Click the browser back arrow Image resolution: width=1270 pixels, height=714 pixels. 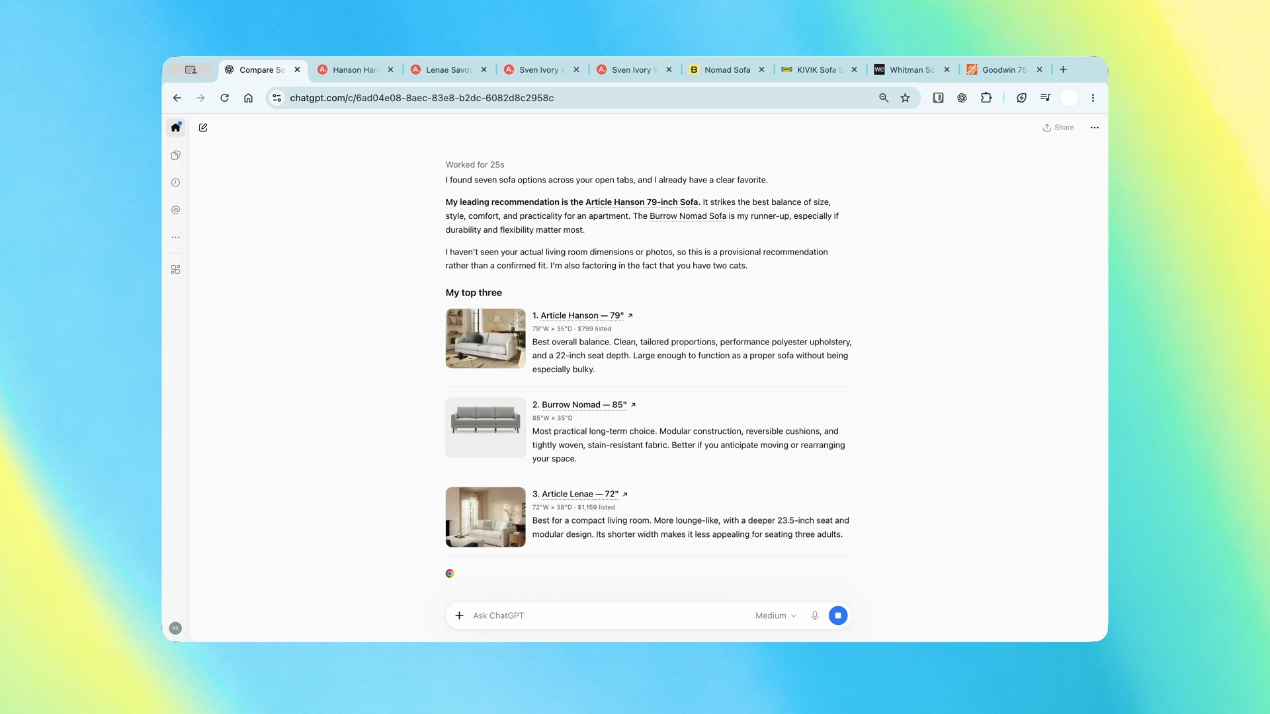(x=177, y=98)
